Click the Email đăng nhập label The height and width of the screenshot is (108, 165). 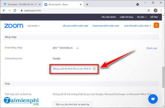point(14,47)
